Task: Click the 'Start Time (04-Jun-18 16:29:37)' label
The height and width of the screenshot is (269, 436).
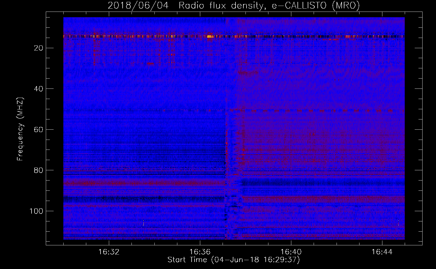Action: [x=234, y=260]
